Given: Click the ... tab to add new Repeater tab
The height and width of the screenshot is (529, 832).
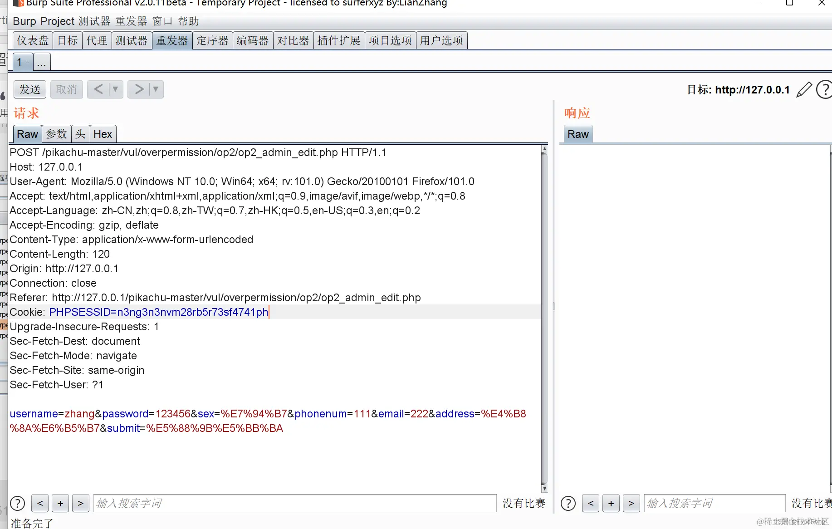Looking at the screenshot, I should pos(42,62).
